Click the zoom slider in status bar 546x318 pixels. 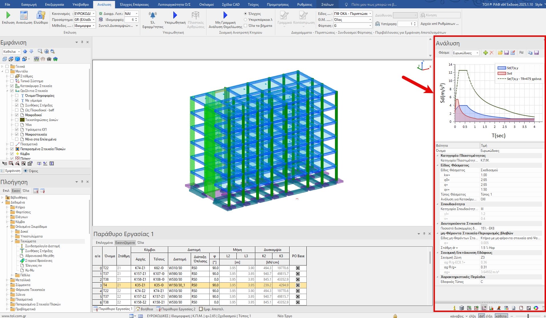tap(528, 316)
